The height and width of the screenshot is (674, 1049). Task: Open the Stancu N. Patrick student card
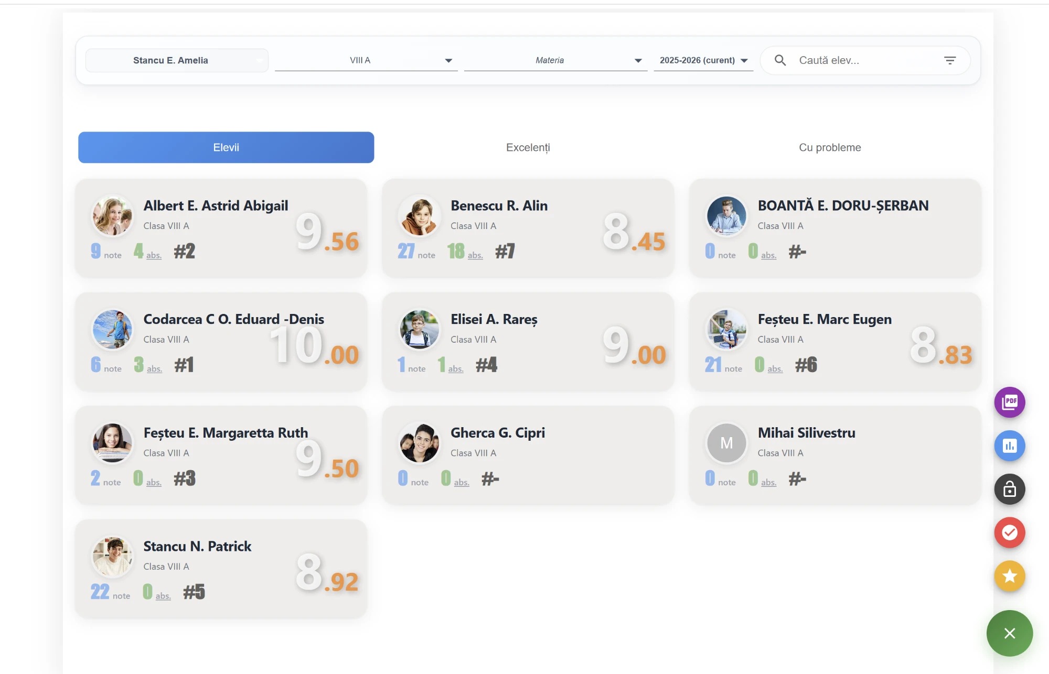[x=221, y=569]
